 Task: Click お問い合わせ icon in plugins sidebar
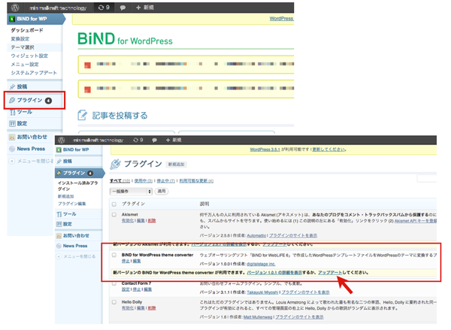coord(59,236)
